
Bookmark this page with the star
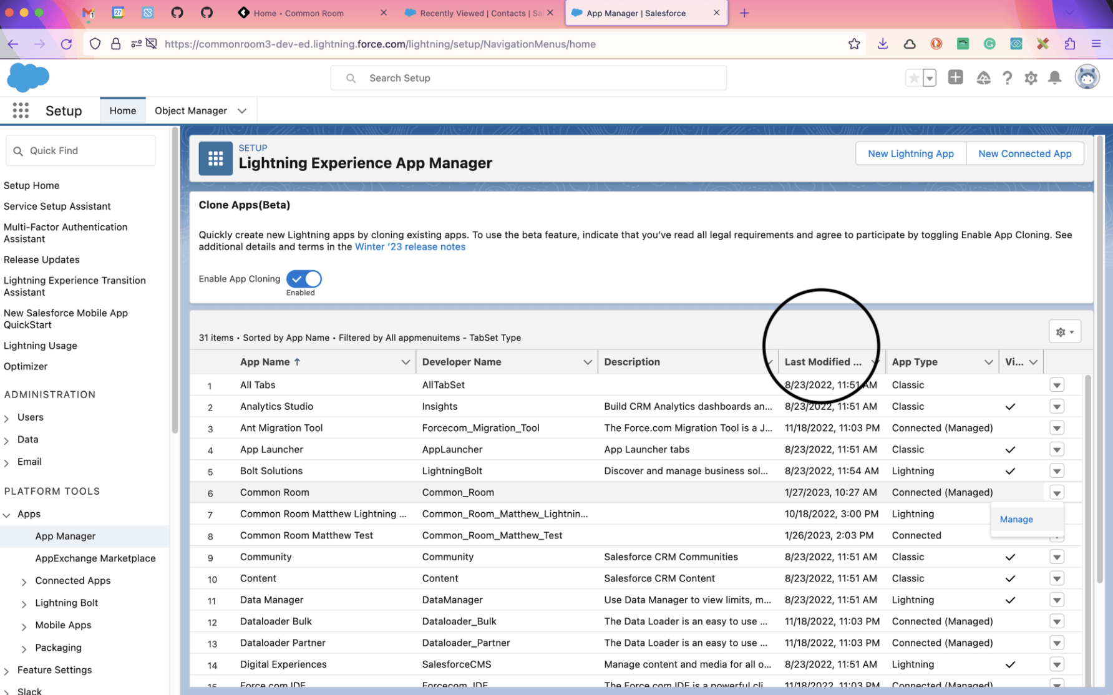point(854,44)
